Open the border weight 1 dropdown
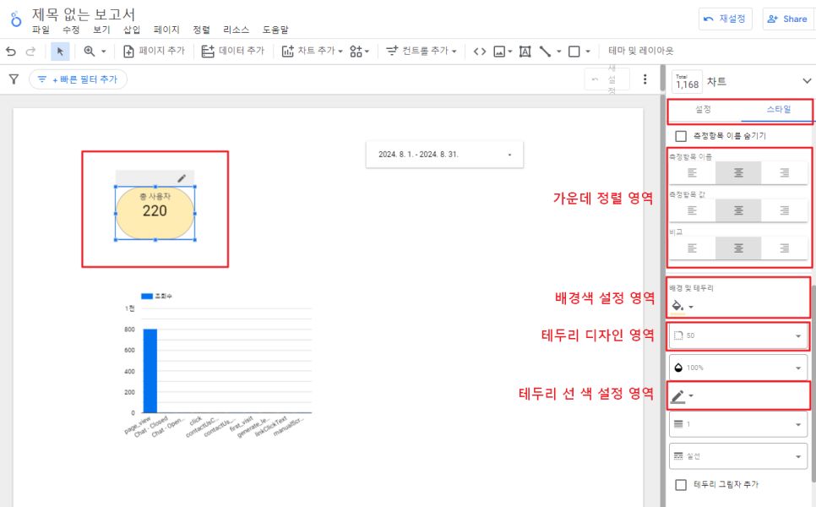 738,424
